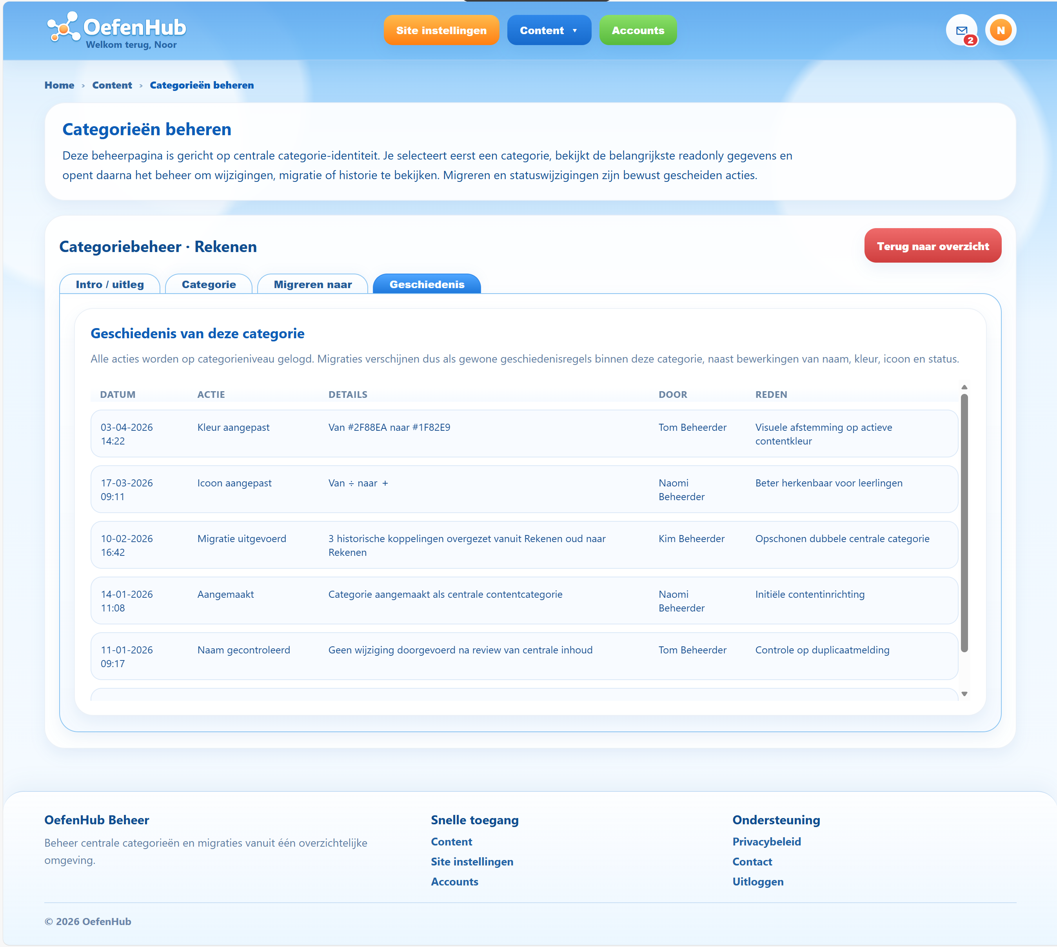
Task: Select the Icoon aangepast row
Action: pos(524,489)
